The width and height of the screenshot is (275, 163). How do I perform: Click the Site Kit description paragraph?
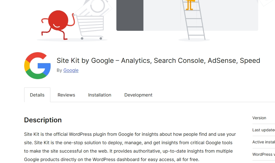pos(130,147)
